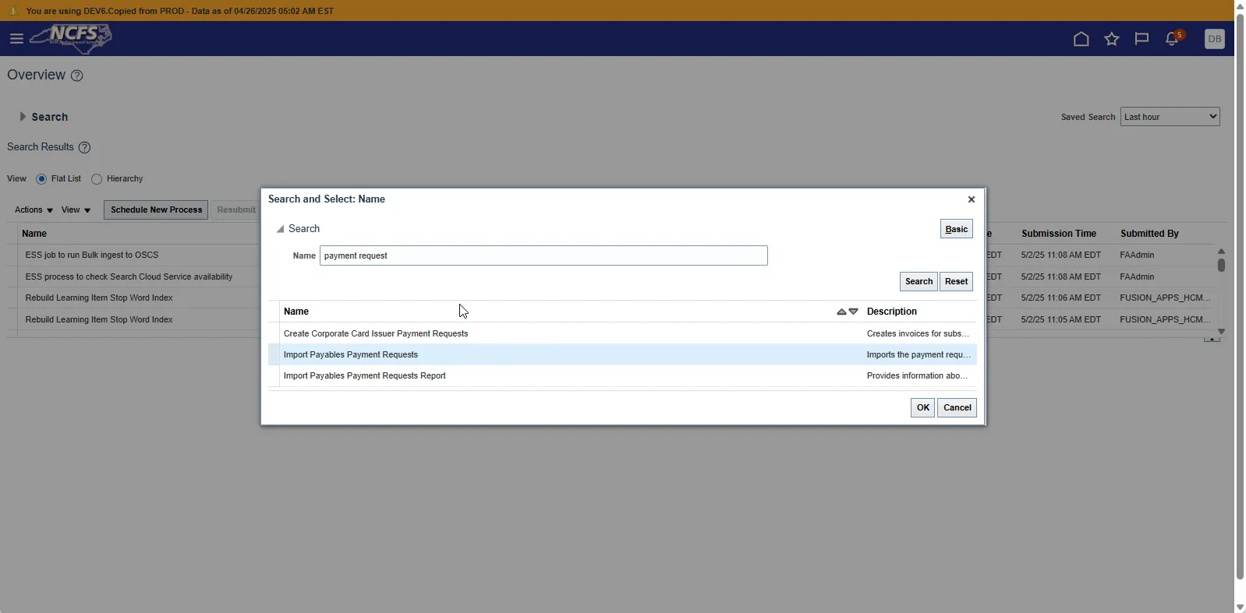Select the Hierarchy view radio
The height and width of the screenshot is (613, 1246).
pyautogui.click(x=97, y=179)
